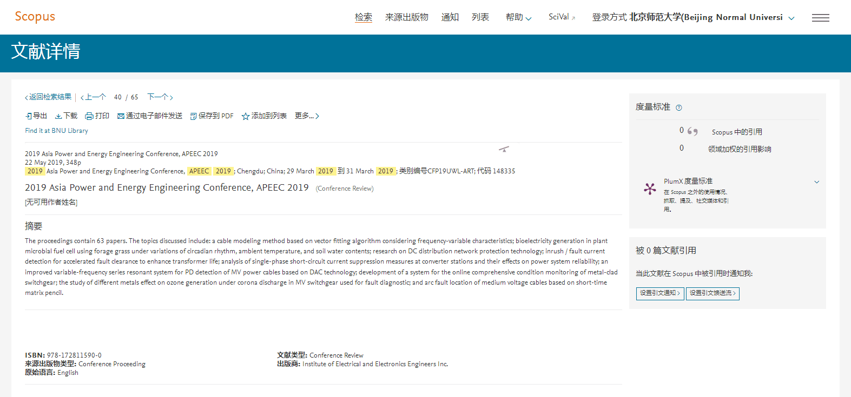Click the citation quote marks icon
The width and height of the screenshot is (851, 397).
click(692, 131)
